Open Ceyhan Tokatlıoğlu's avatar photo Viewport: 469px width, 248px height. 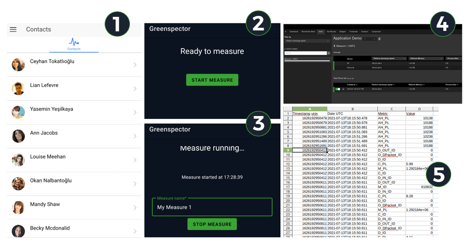[x=18, y=65]
